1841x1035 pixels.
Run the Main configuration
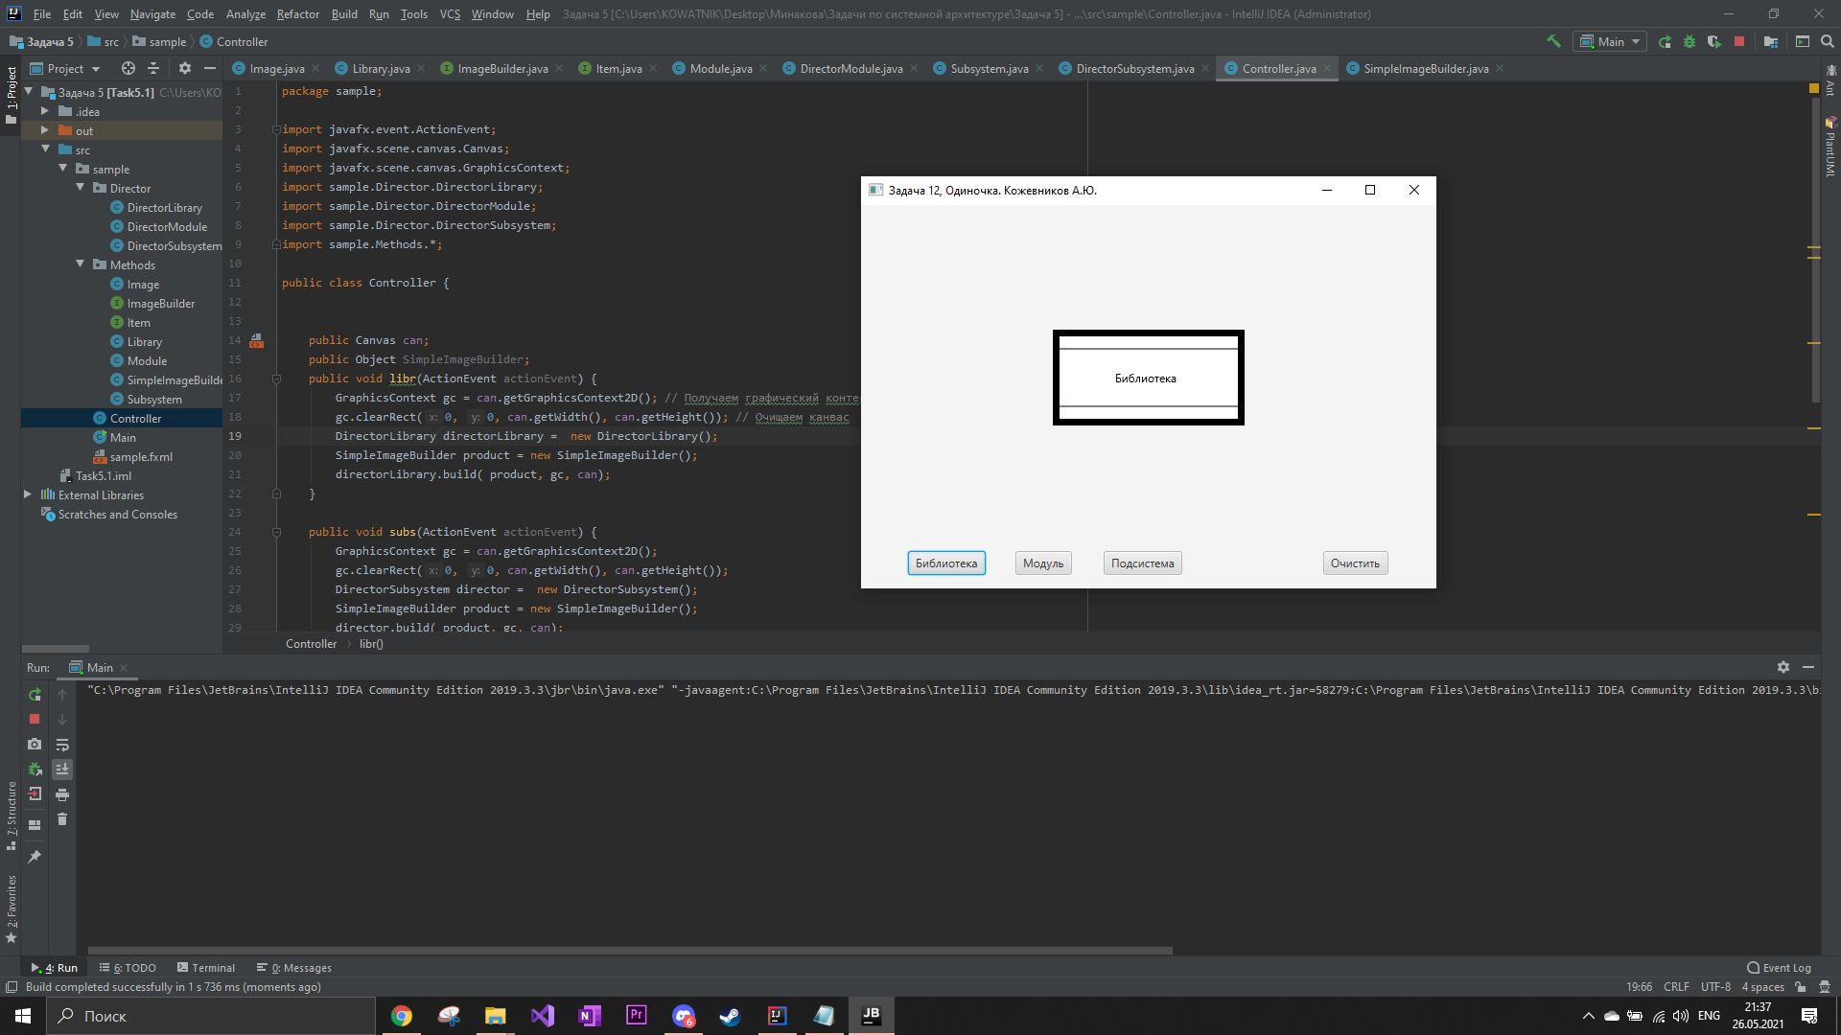pos(1666,42)
